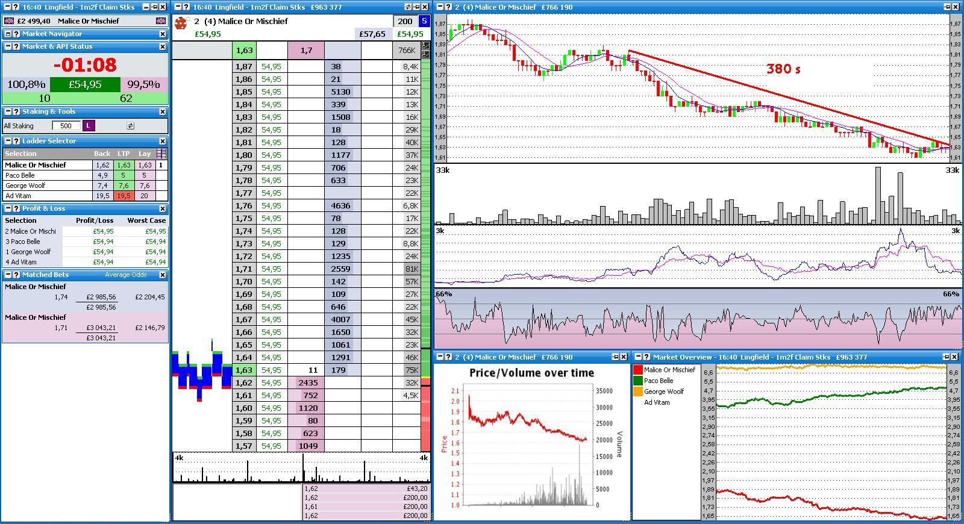Click the ladder grid icon in Selection header

pyautogui.click(x=161, y=154)
